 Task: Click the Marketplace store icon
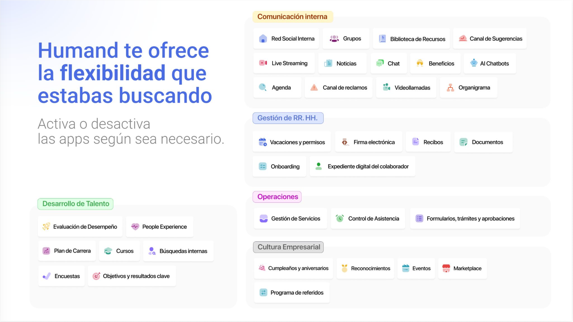(446, 268)
